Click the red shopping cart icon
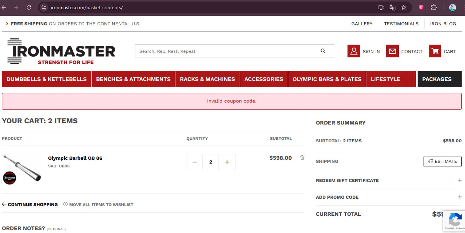The height and width of the screenshot is (233, 465). coord(435,51)
